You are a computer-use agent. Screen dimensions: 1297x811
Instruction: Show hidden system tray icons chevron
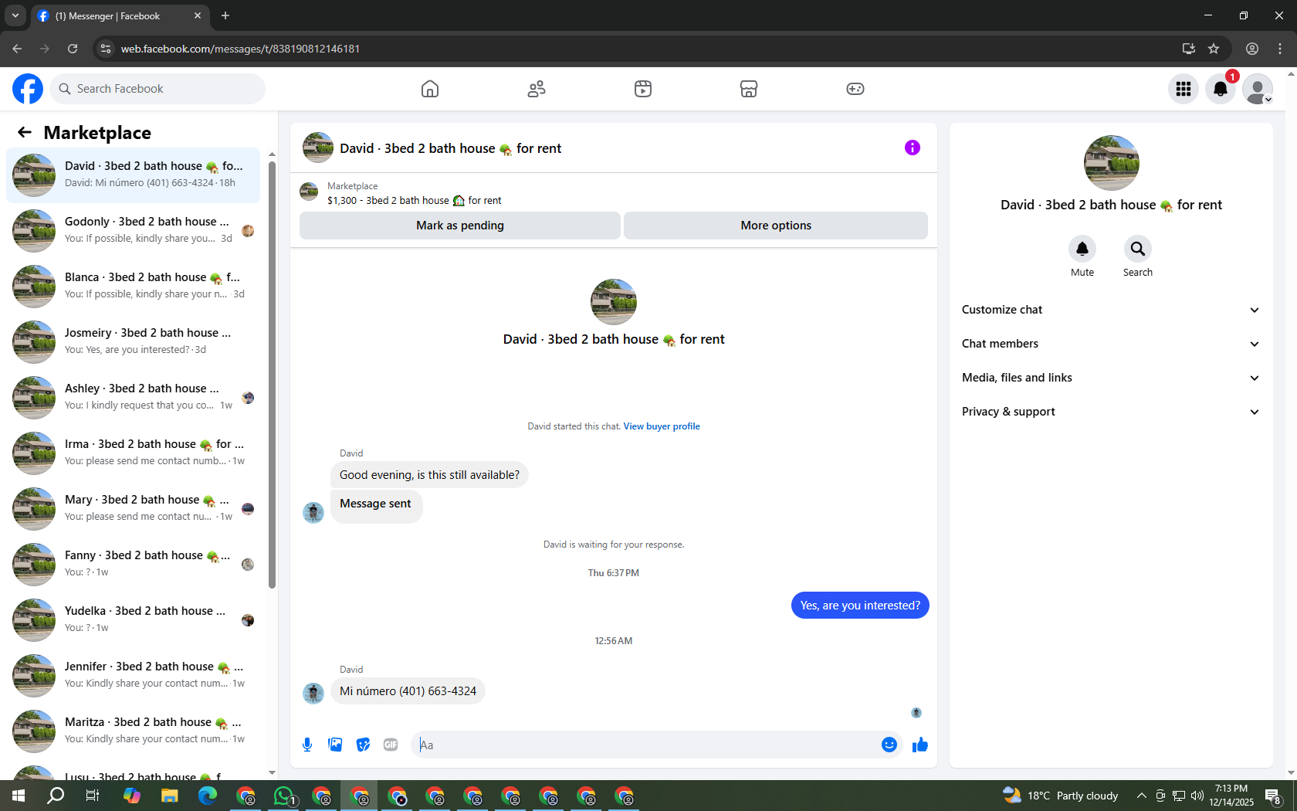point(1141,796)
